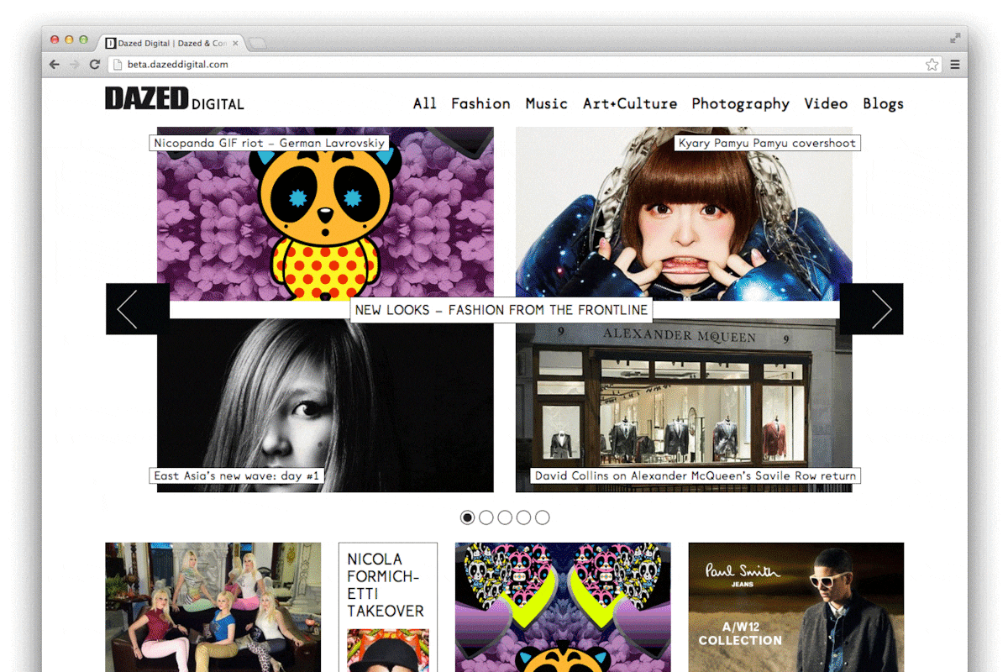Viewport: 1008px width, 672px height.
Task: Open East Asia's new wave: day #1 caption
Action: (x=237, y=475)
